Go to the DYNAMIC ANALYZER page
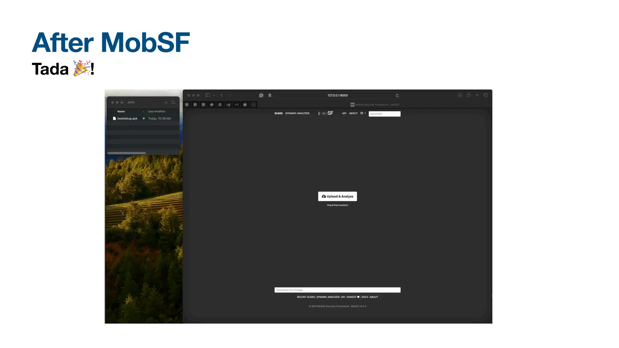This screenshot has width=619, height=348. [x=297, y=113]
